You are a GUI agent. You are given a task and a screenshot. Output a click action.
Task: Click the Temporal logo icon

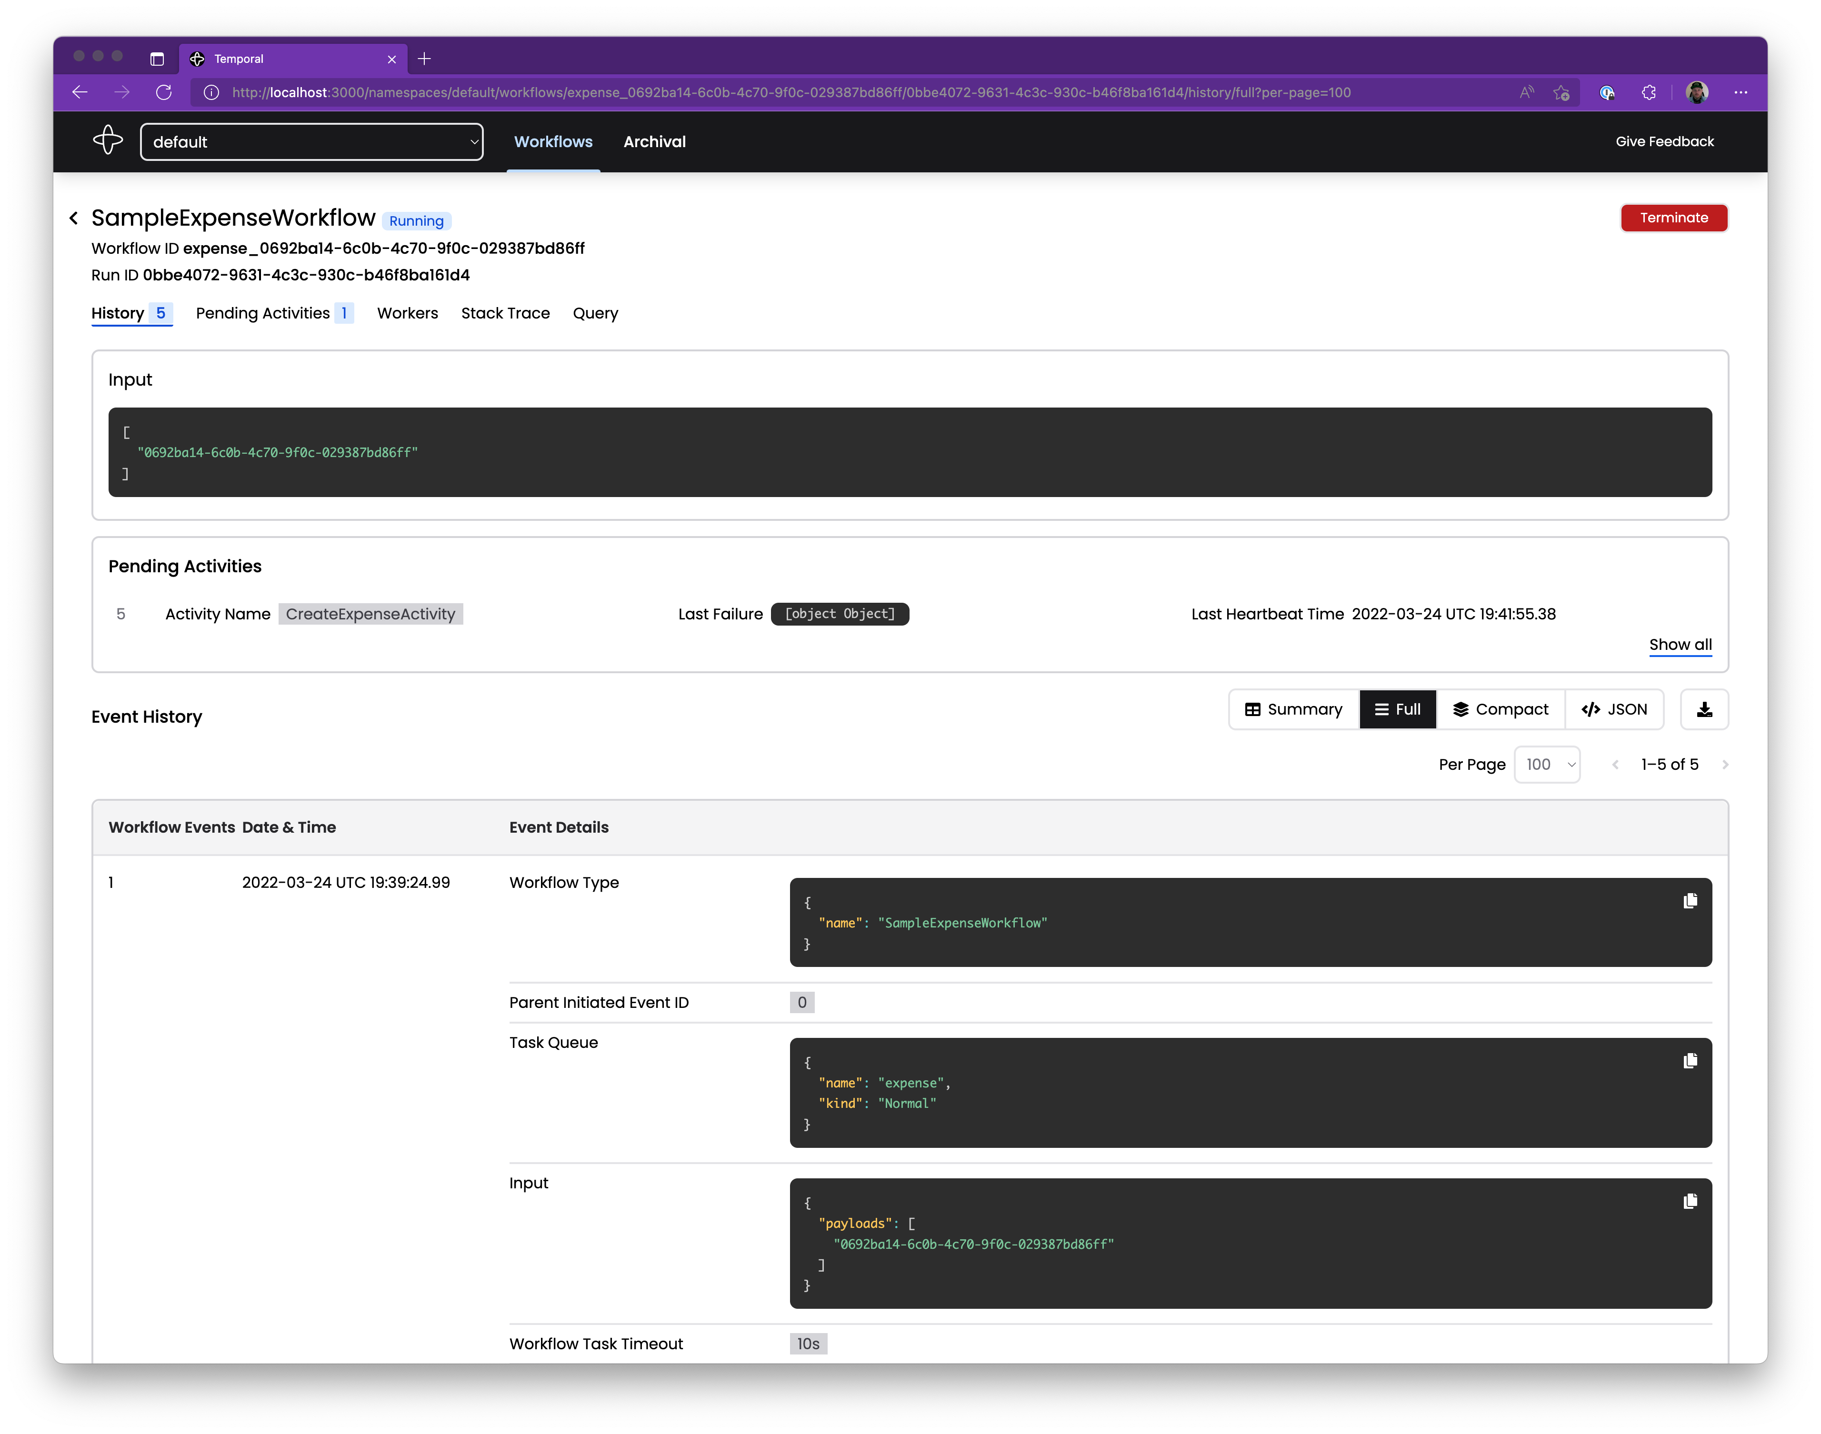pos(108,140)
